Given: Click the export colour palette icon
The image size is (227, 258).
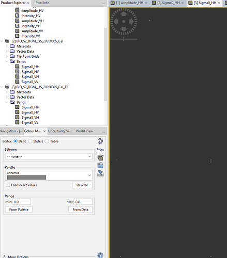Looking at the screenshot, I should 100,173.
